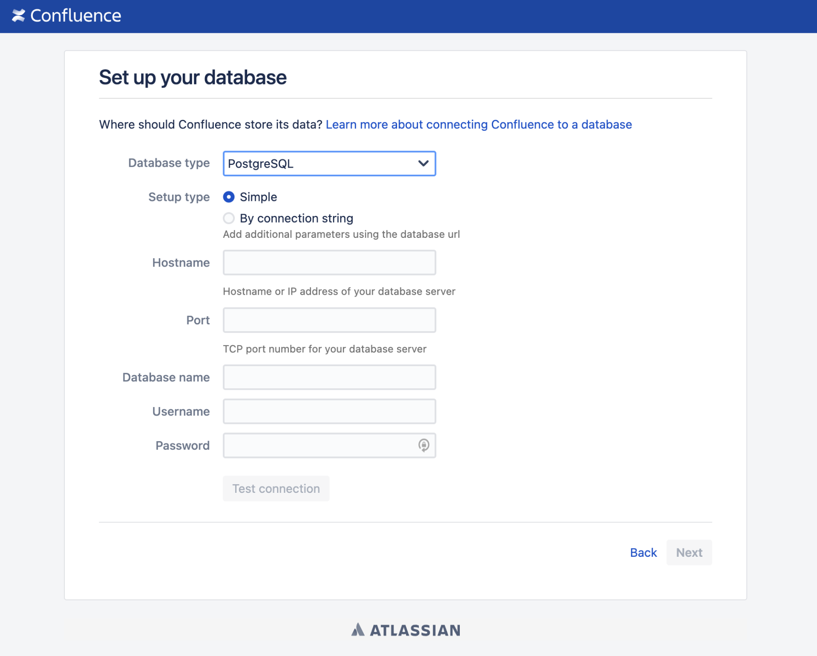The image size is (817, 656).
Task: Open Learn more about connecting Confluence link
Action: 479,124
